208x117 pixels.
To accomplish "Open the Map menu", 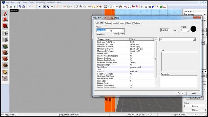I will point(19,2).
